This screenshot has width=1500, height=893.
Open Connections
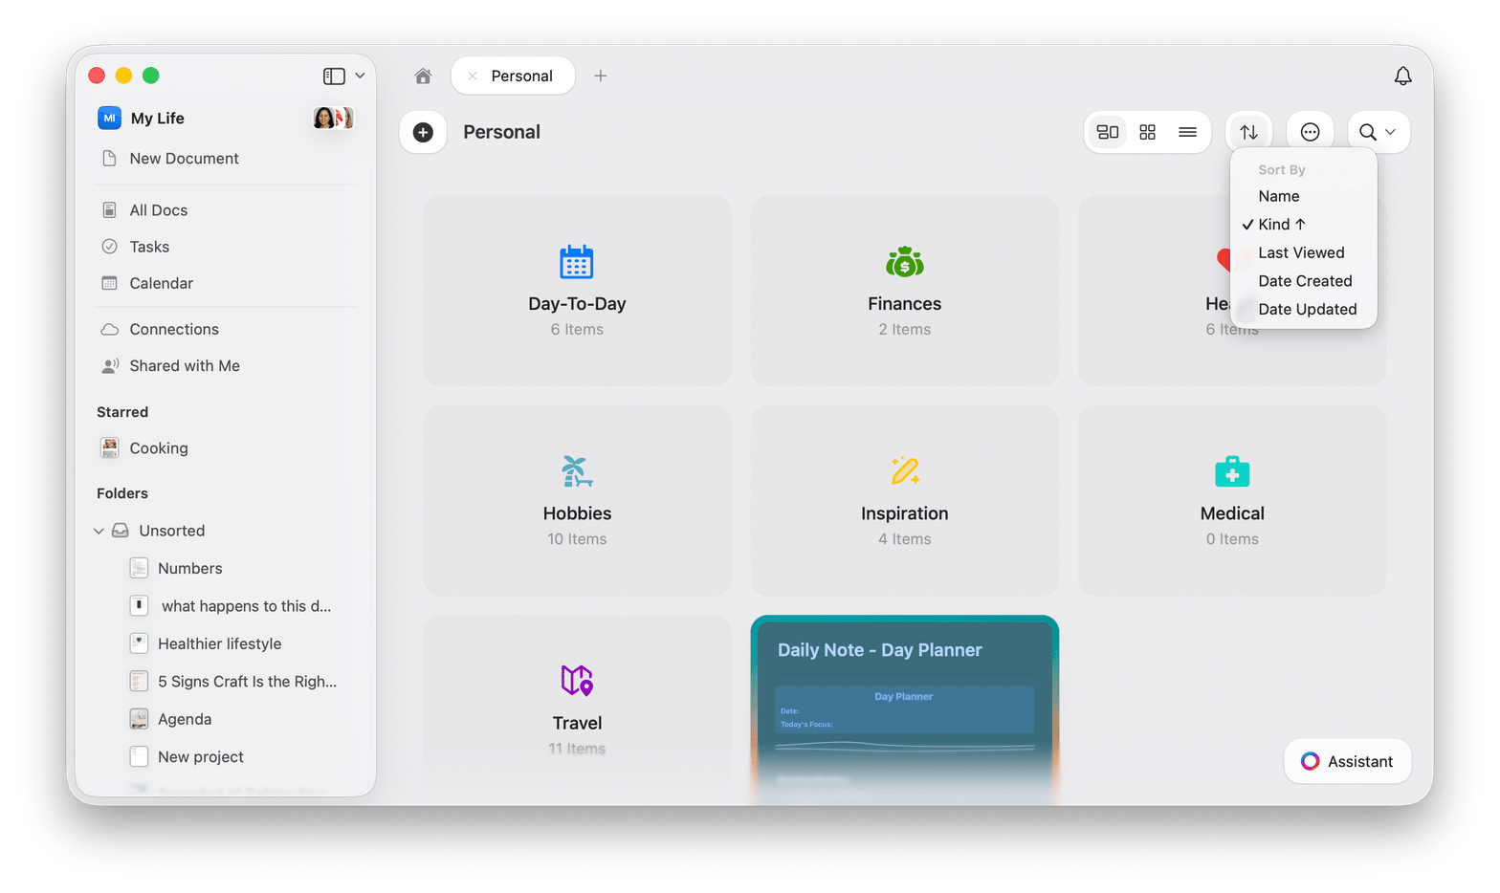pyautogui.click(x=174, y=329)
